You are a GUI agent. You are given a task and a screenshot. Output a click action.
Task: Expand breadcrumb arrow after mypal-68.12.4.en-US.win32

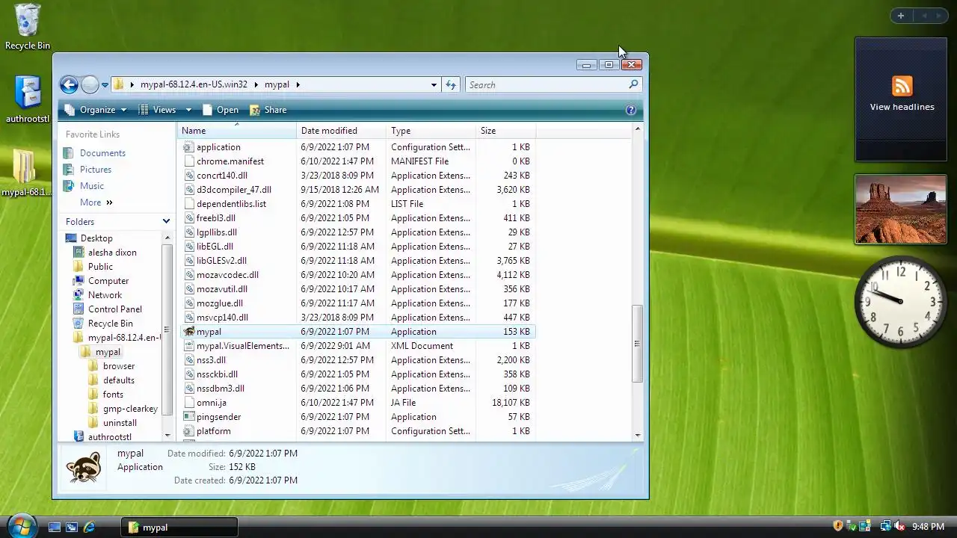pos(256,84)
